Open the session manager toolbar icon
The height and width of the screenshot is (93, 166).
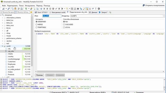(3, 9)
